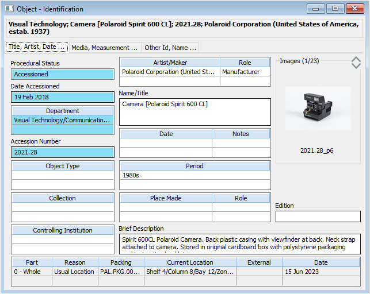The width and height of the screenshot is (370, 294).
Task: Click the Collection column header
Action: click(x=63, y=198)
